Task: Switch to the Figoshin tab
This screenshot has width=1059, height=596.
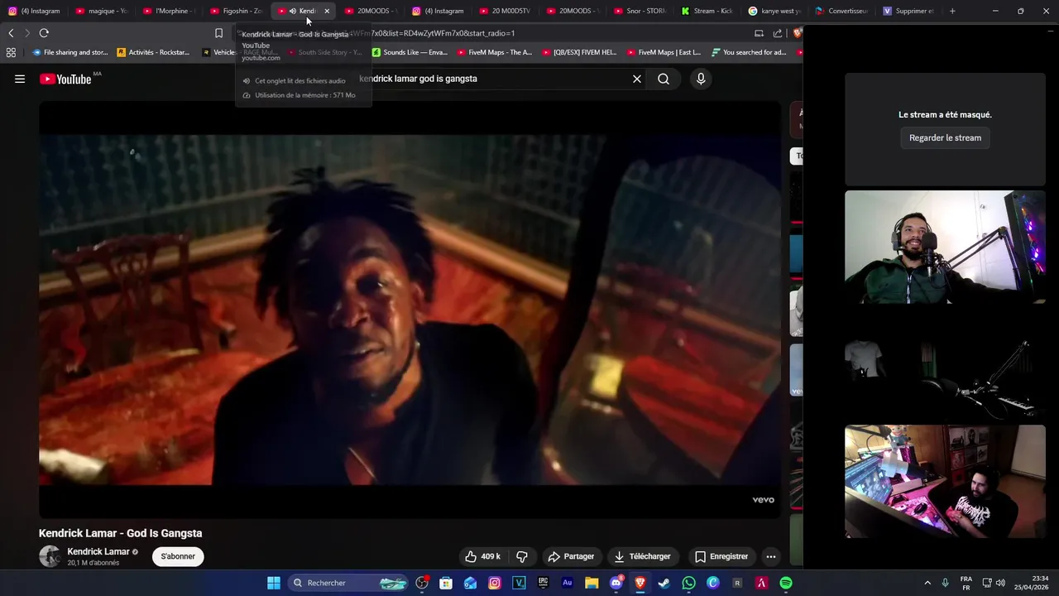Action: point(236,11)
